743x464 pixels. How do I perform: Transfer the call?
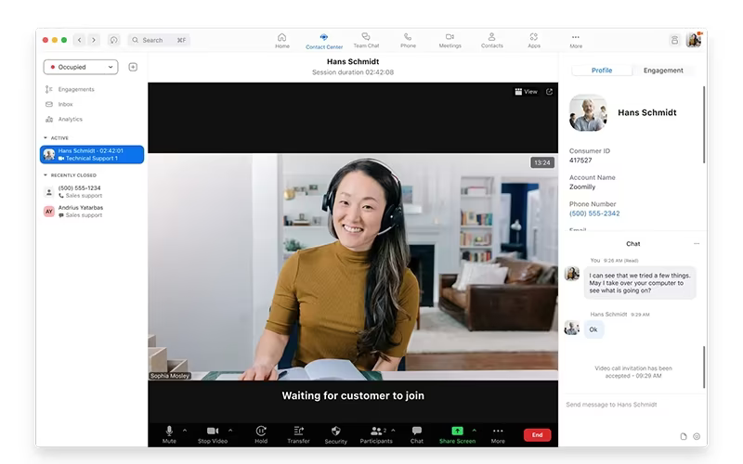click(x=298, y=434)
